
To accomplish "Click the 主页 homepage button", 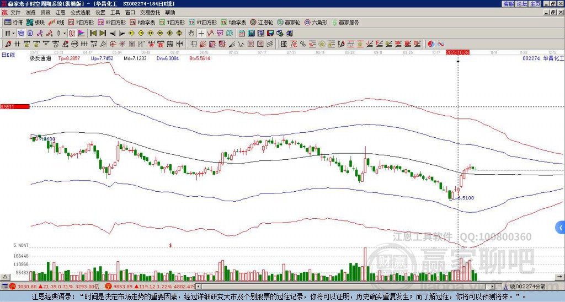I will coord(535,4).
